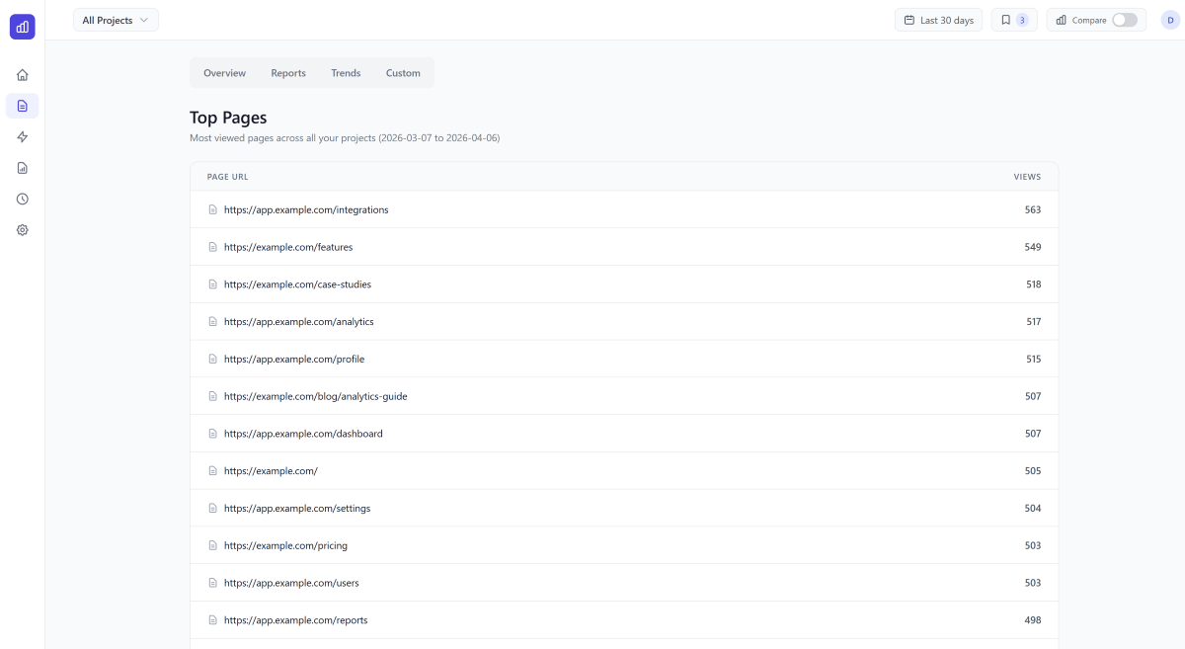Select the Pages icon in the sidebar
The width and height of the screenshot is (1185, 649).
click(22, 106)
